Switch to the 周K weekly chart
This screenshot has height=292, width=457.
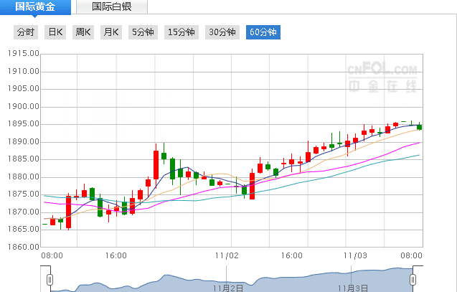pyautogui.click(x=83, y=32)
